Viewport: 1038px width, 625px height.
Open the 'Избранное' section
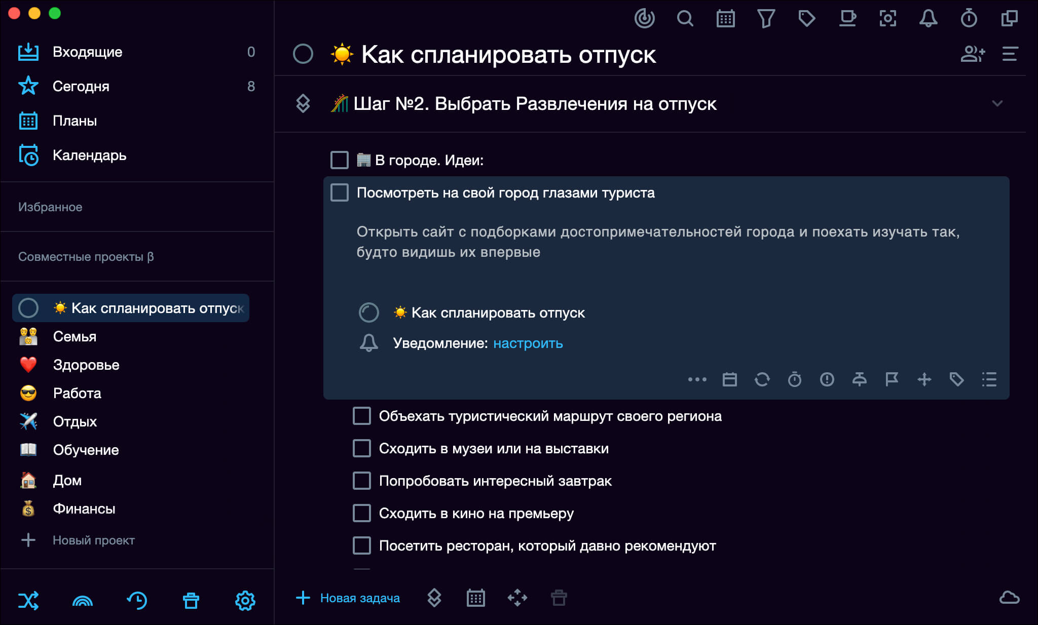click(50, 207)
